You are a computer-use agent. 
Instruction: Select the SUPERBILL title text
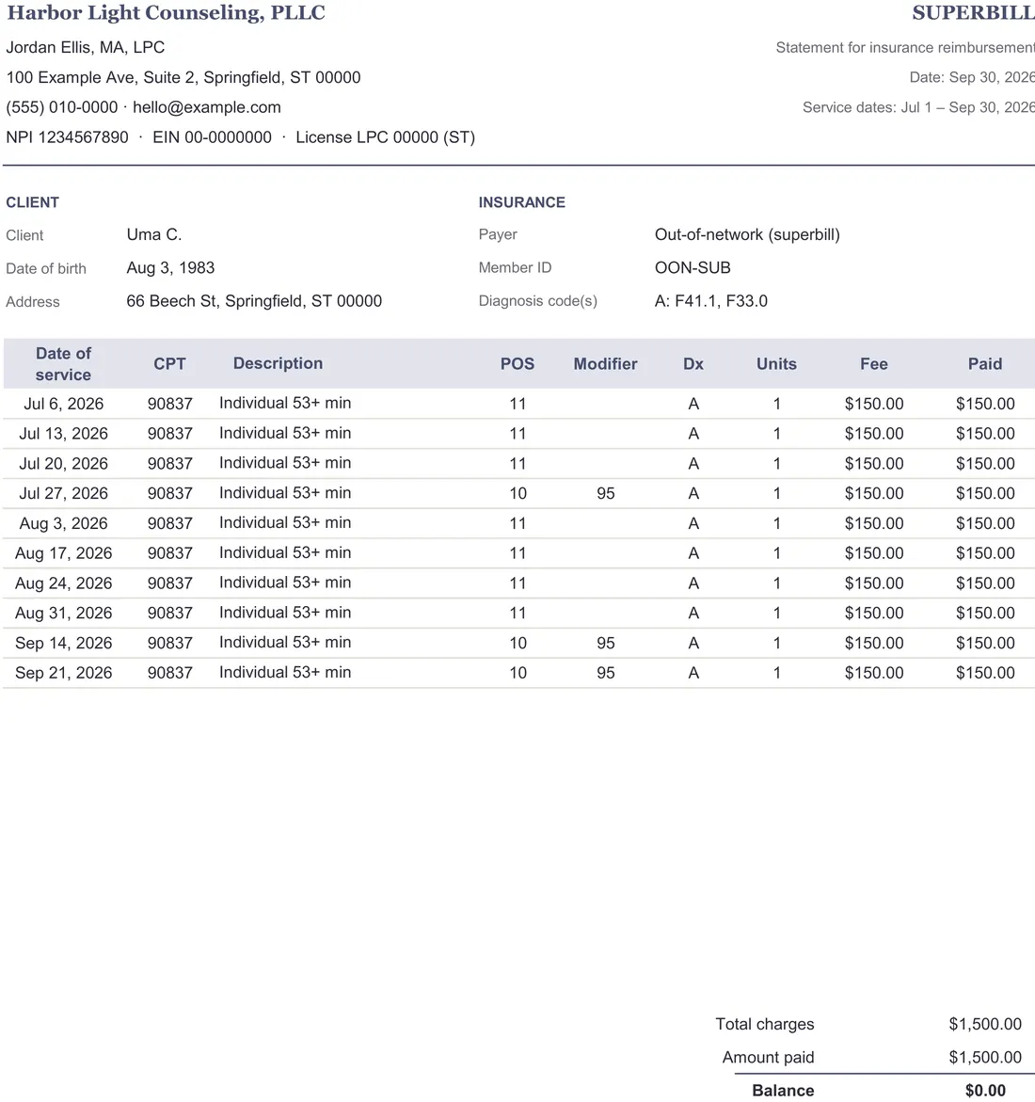[x=973, y=12]
